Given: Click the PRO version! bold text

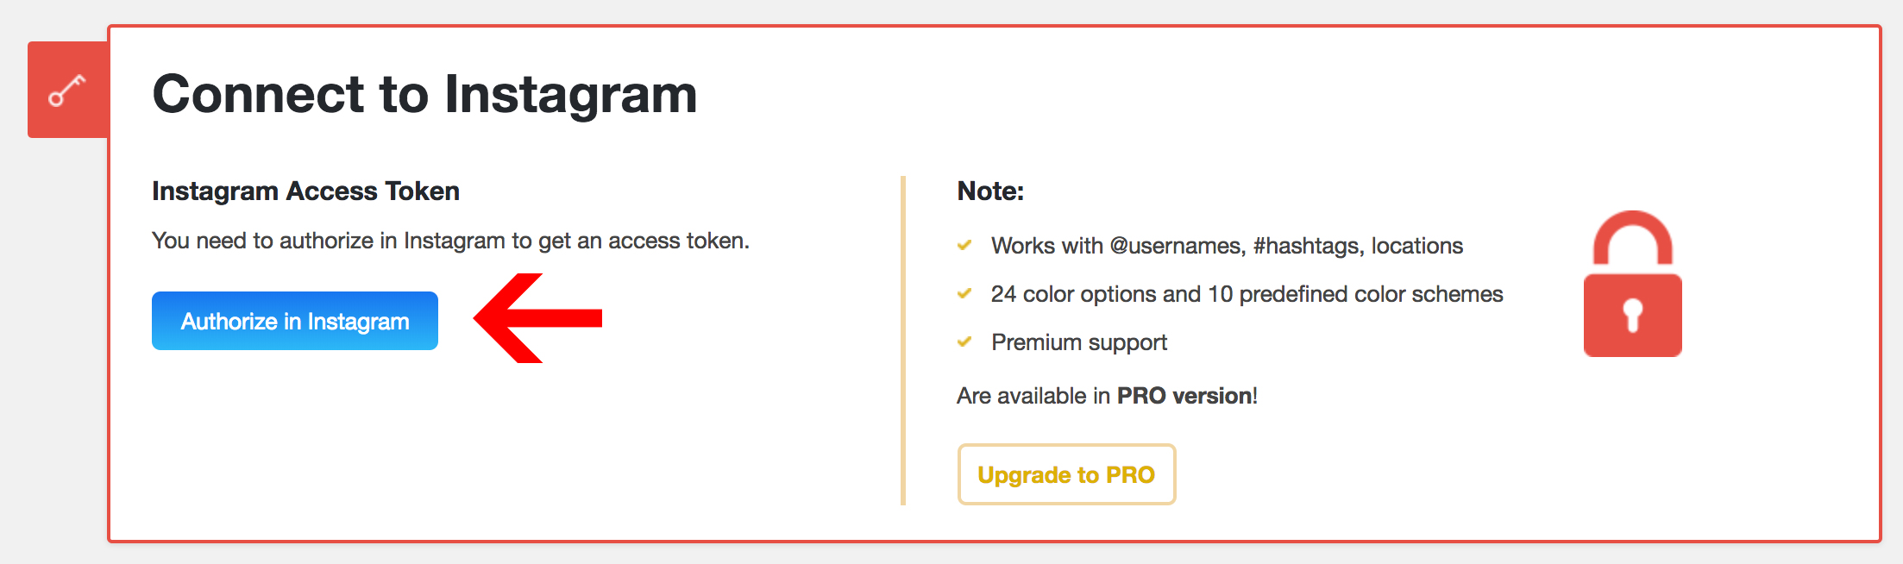Looking at the screenshot, I should [1187, 396].
